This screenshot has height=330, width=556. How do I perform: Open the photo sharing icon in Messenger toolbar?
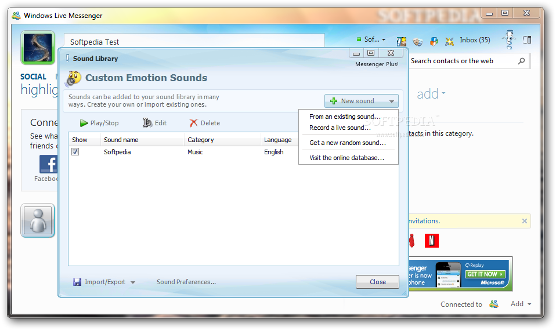click(x=402, y=42)
